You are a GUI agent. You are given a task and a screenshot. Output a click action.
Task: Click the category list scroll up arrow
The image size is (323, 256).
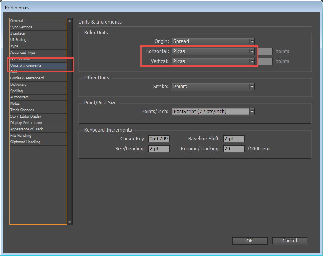coord(70,21)
